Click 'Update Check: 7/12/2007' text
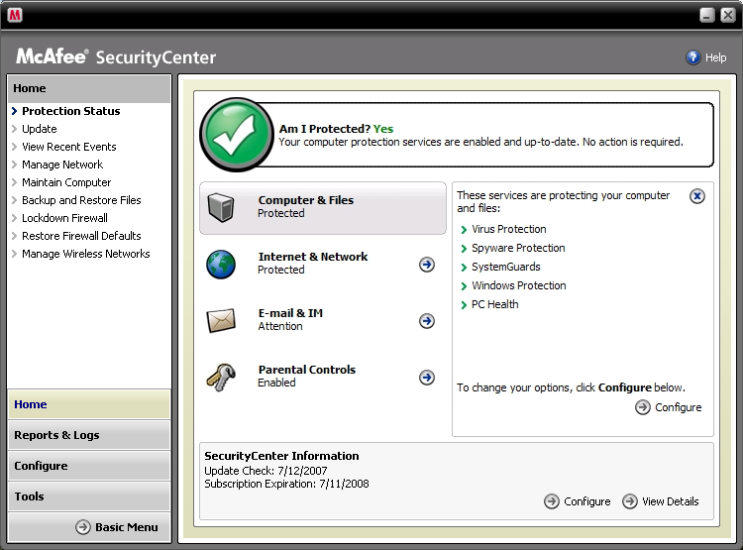The height and width of the screenshot is (550, 743). tap(265, 471)
